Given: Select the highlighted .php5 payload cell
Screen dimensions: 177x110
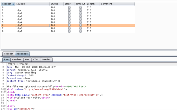Looking at the screenshot, I should coord(32,26).
